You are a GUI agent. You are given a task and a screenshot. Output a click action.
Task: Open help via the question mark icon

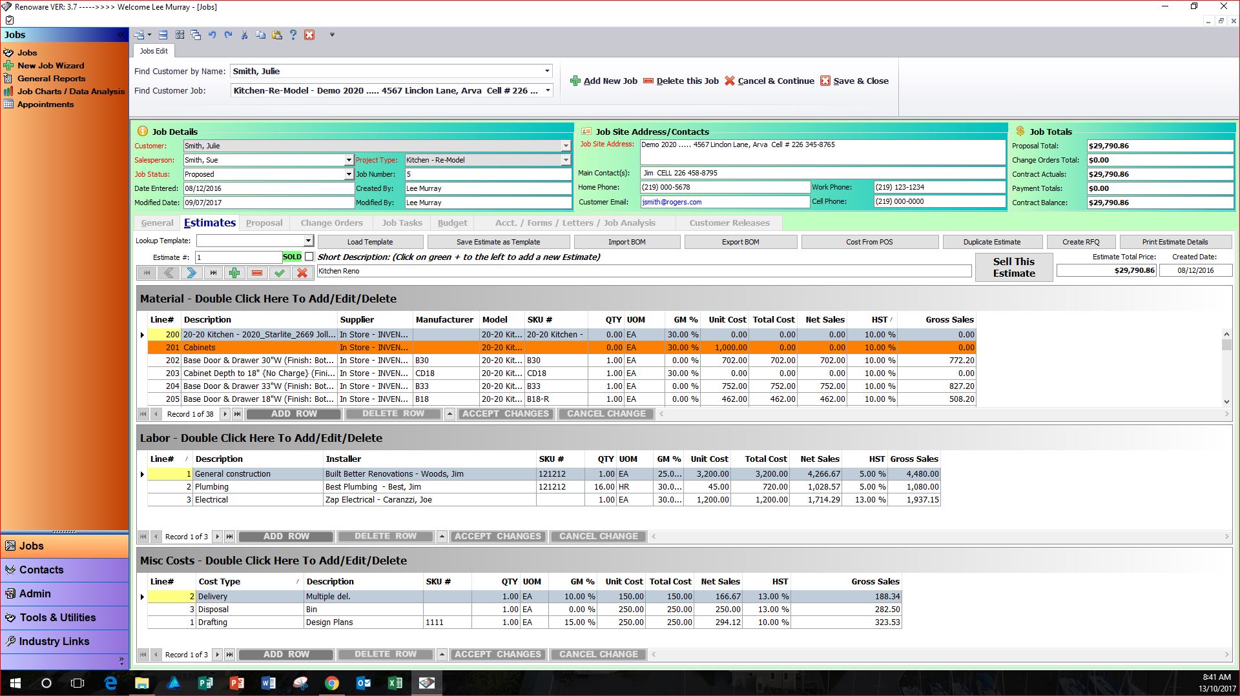click(x=293, y=35)
